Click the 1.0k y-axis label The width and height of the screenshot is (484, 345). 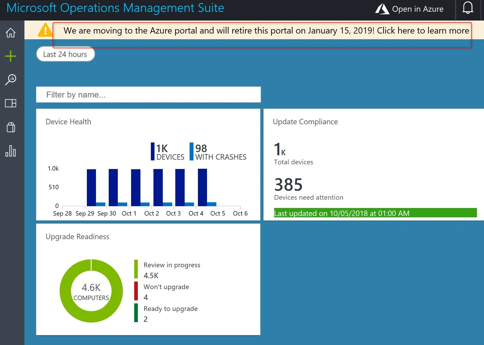[53, 168]
